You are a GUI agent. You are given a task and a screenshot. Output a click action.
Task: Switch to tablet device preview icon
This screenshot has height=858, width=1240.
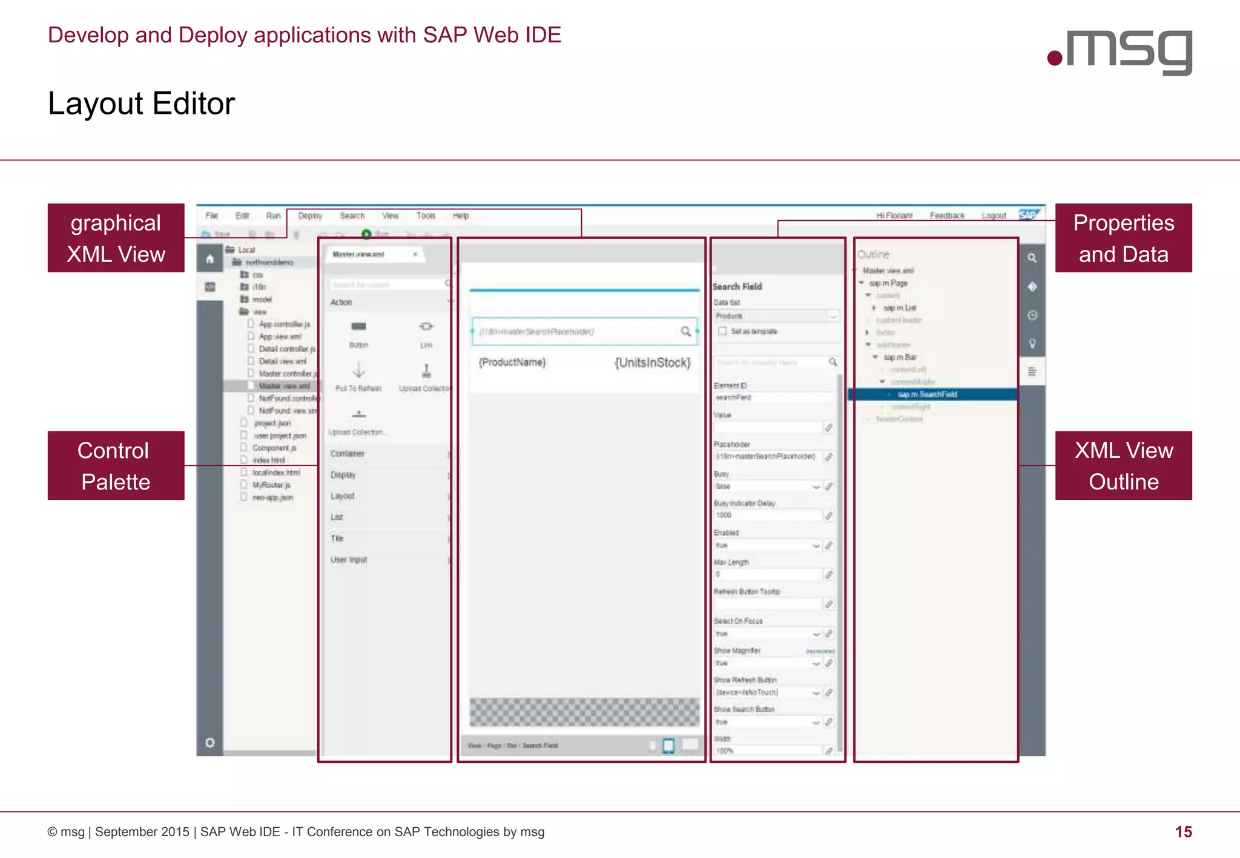pyautogui.click(x=668, y=746)
